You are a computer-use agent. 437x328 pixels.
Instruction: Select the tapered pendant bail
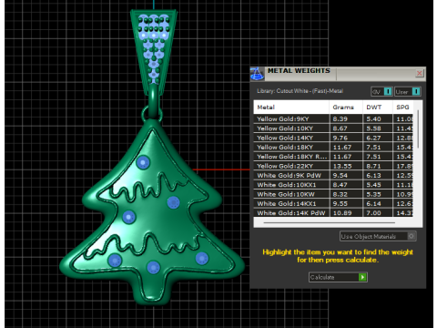154,52
